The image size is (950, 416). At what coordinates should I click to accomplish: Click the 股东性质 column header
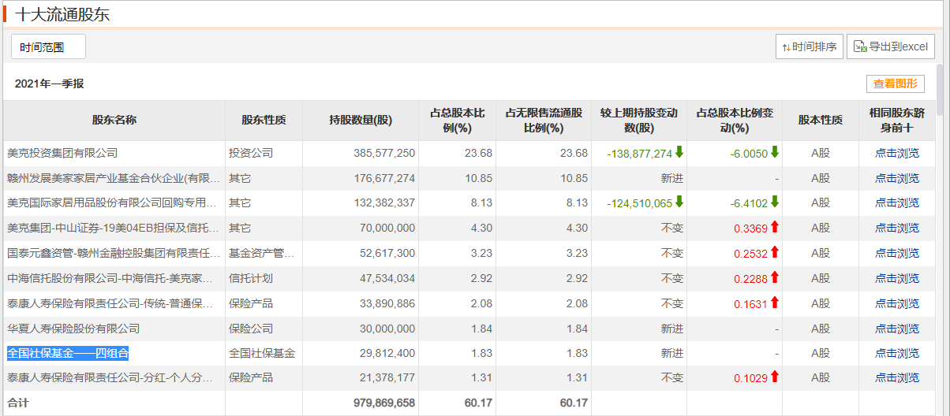coord(264,121)
